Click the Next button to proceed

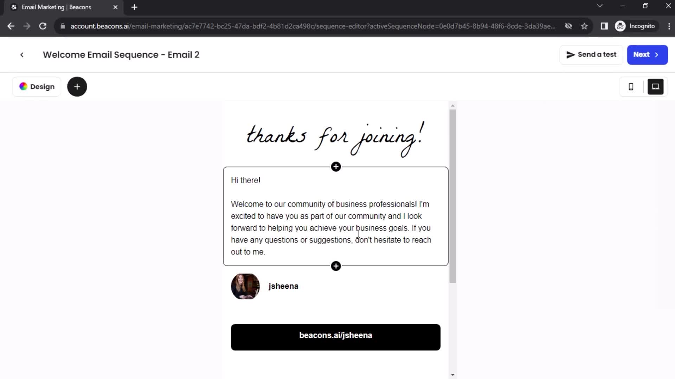647,54
